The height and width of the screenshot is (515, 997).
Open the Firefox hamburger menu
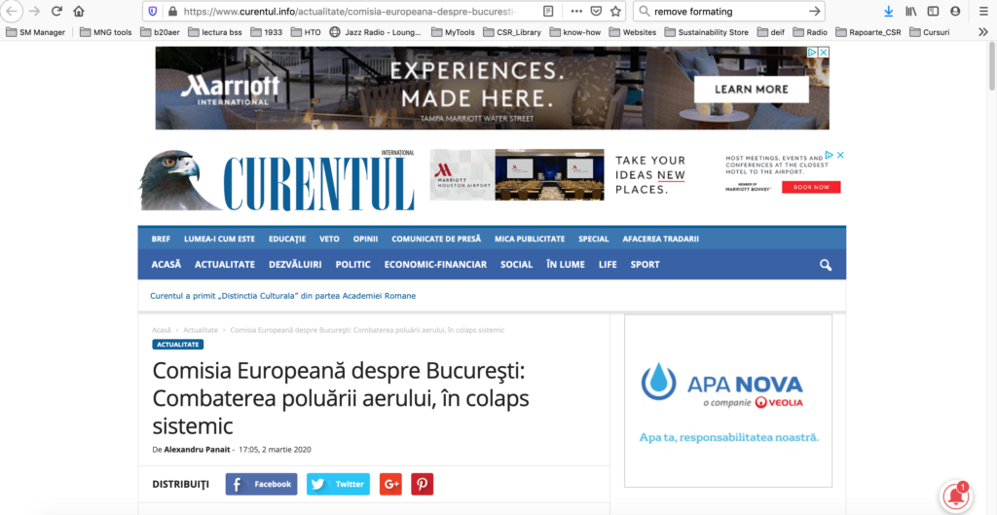tap(983, 11)
